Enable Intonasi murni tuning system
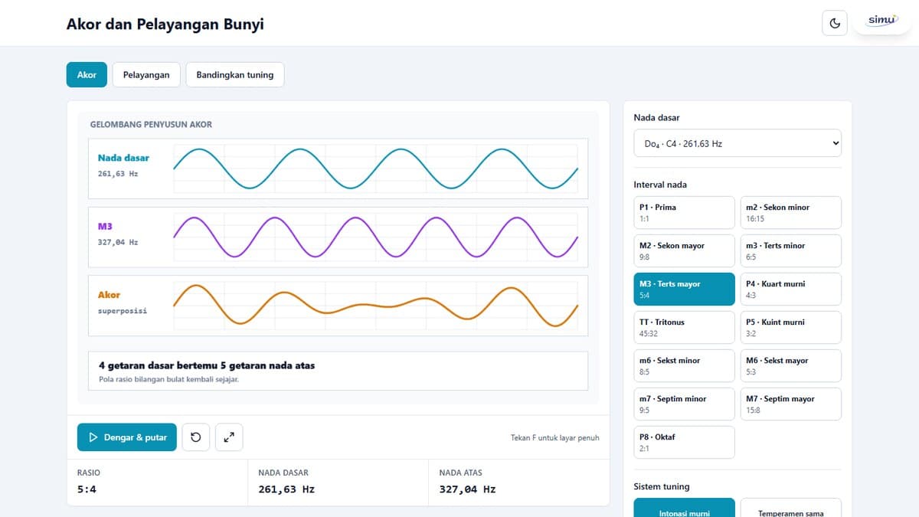The height and width of the screenshot is (517, 919). coord(684,508)
